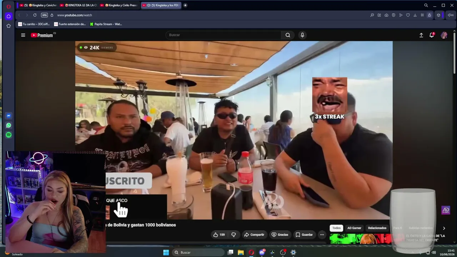This screenshot has height=257, width=457.
Task: Open the 'Papita Stream - Wat...' bookmark
Action: point(106,24)
